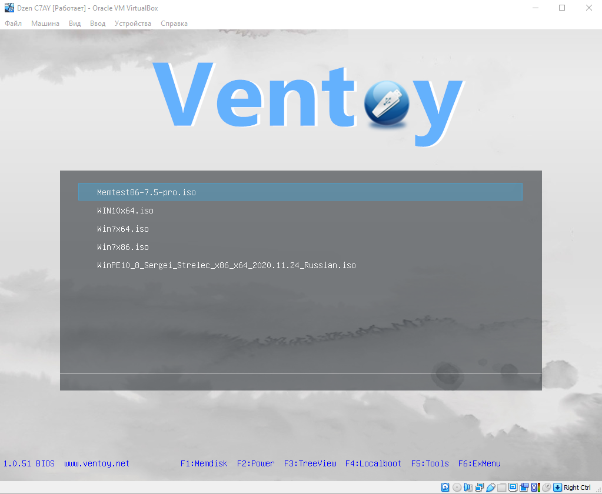
Task: Click the shared folders status icon
Action: pyautogui.click(x=501, y=487)
